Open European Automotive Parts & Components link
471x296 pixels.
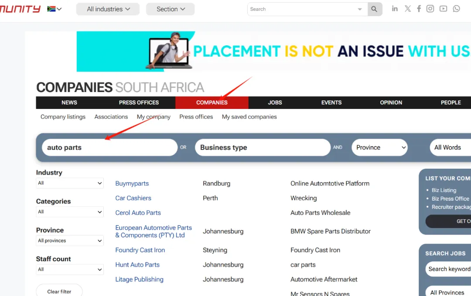[154, 231]
